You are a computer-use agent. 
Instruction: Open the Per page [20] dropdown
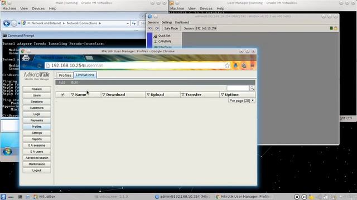(x=242, y=101)
